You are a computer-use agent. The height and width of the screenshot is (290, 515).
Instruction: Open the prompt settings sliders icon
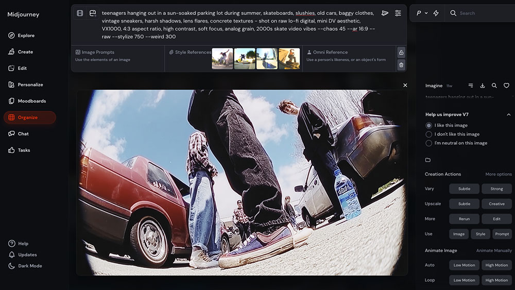(x=398, y=13)
